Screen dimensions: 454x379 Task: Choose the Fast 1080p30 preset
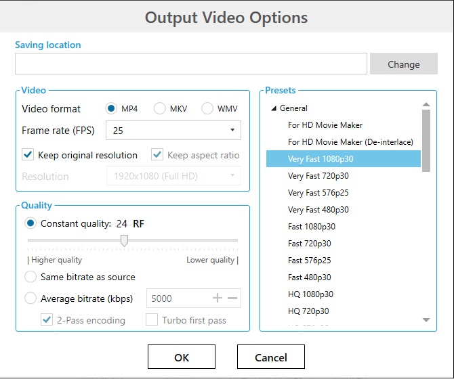(311, 227)
